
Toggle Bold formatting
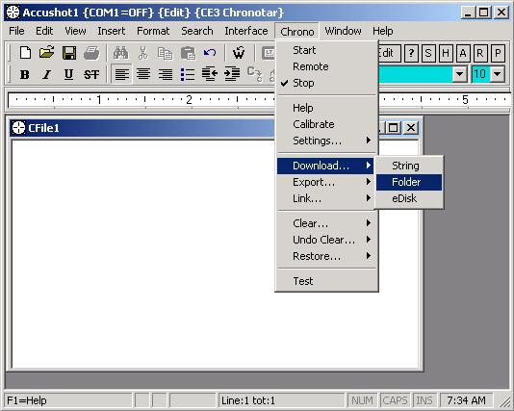pyautogui.click(x=25, y=75)
